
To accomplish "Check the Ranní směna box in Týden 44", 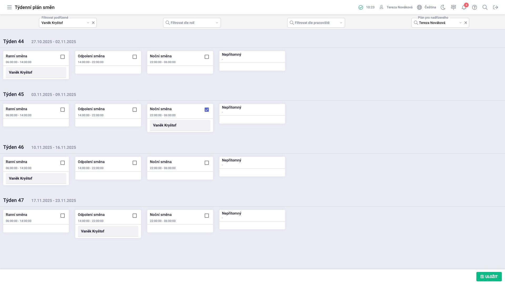I will point(63,57).
